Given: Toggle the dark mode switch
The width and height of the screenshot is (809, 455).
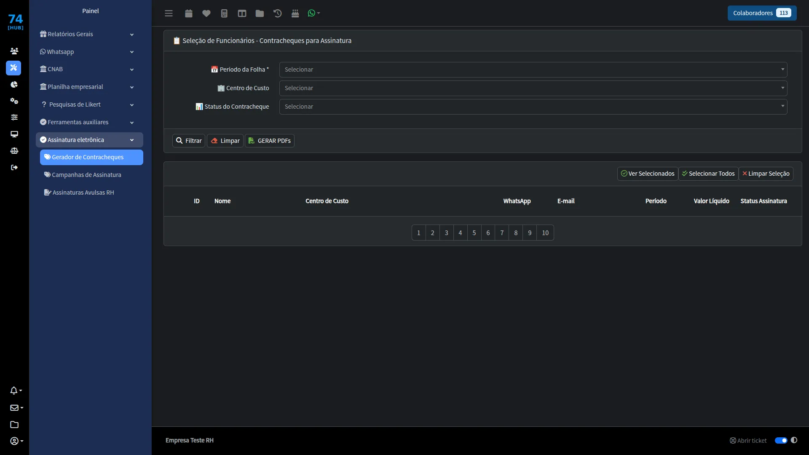Looking at the screenshot, I should pyautogui.click(x=781, y=441).
